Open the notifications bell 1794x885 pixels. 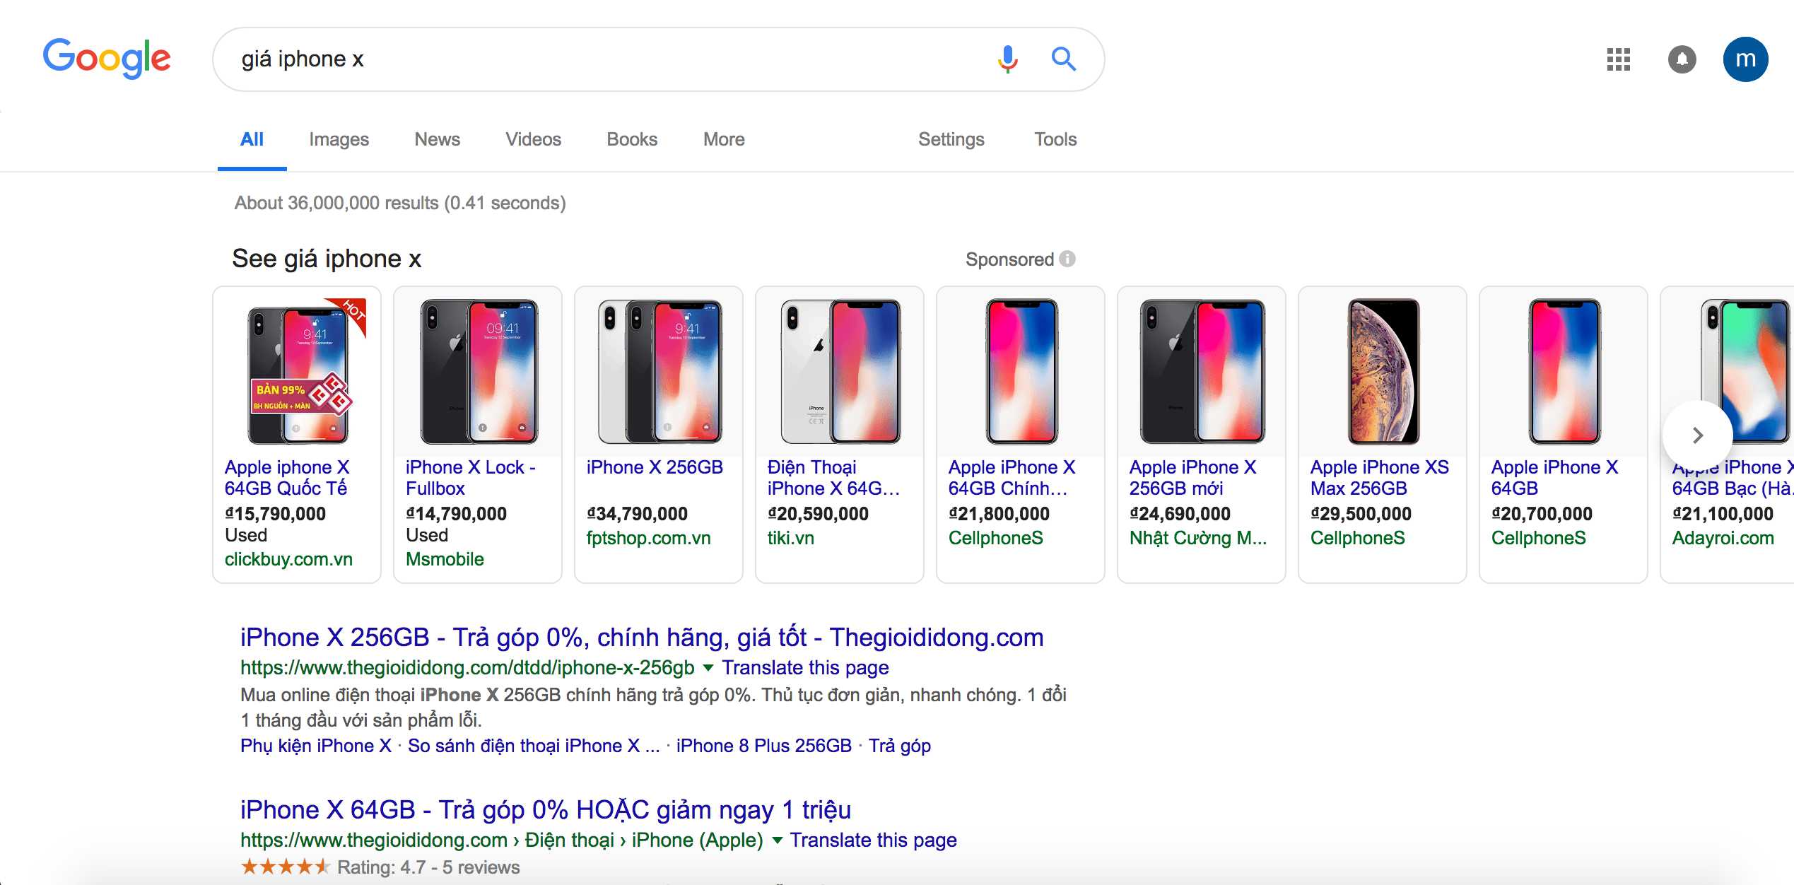[x=1682, y=59]
